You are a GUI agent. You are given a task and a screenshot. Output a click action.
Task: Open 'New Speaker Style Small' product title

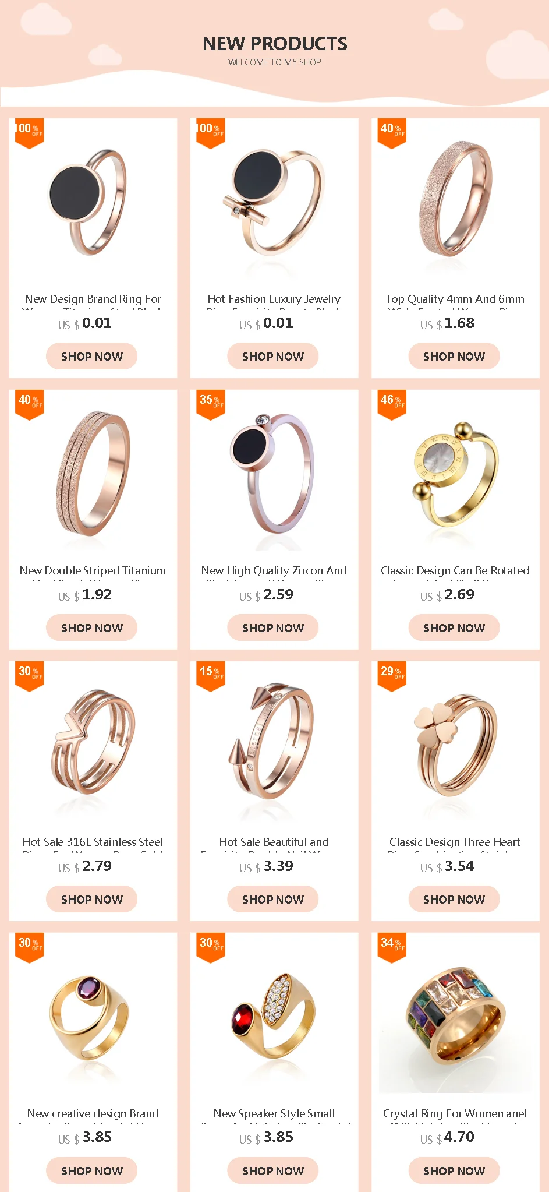click(274, 1114)
